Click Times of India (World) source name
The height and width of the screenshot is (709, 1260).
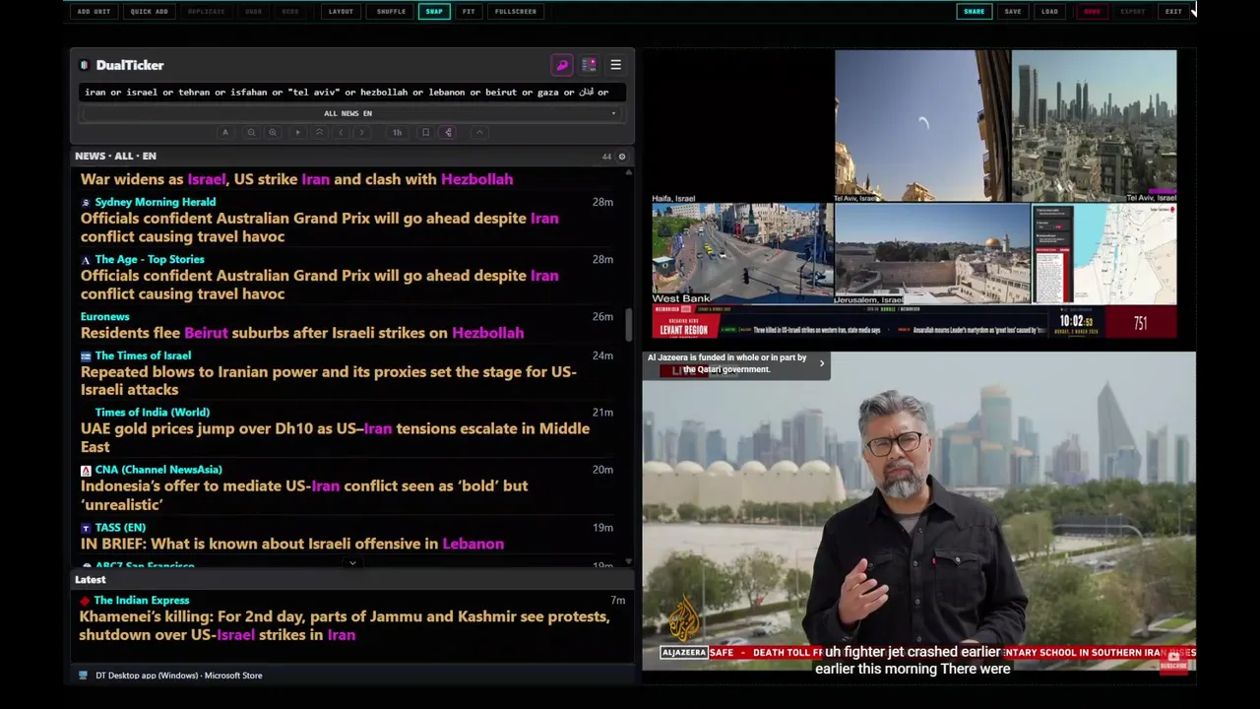(x=153, y=413)
